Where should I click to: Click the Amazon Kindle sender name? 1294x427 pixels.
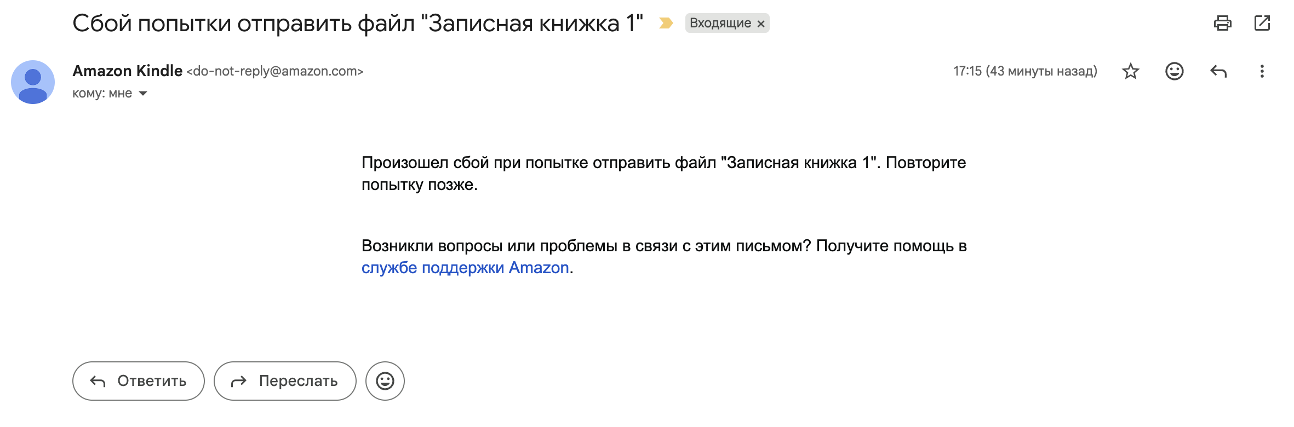click(x=127, y=71)
